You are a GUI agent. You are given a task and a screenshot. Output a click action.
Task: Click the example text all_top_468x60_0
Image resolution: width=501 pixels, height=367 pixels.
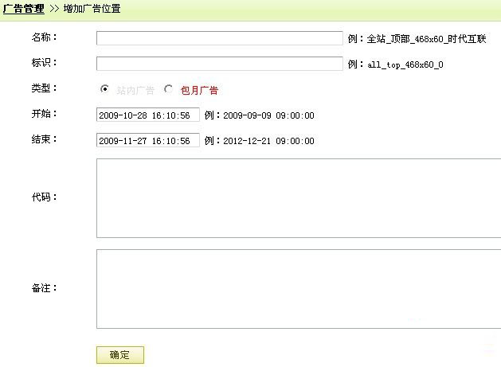405,64
